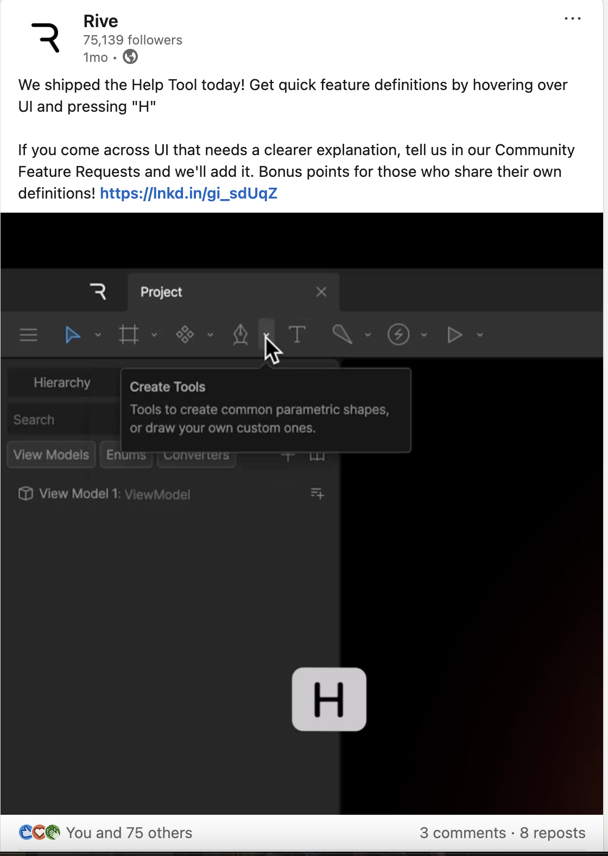
Task: Click the book icon beside the plus
Action: pos(317,456)
